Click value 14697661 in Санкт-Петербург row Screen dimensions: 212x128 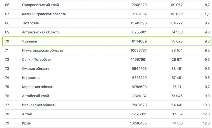tap(139, 60)
